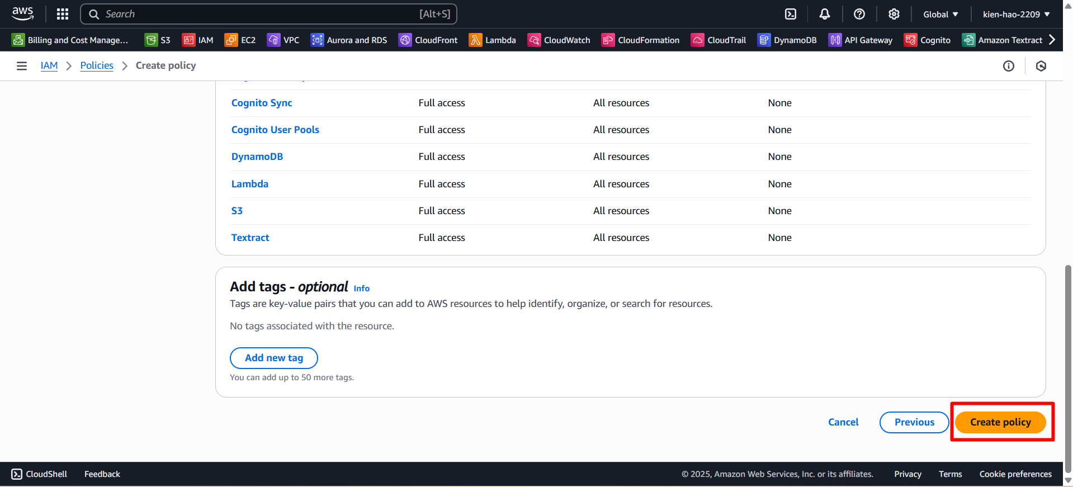Click the Add new tag button
The width and height of the screenshot is (1073, 487).
click(x=274, y=358)
